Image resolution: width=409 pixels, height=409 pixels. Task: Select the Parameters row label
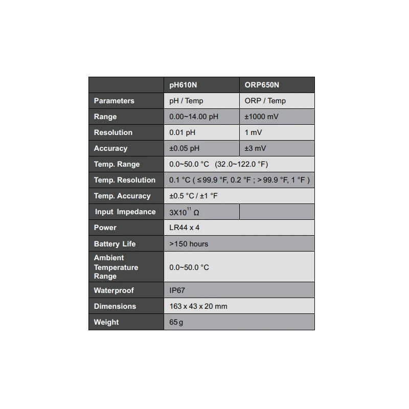coord(114,101)
